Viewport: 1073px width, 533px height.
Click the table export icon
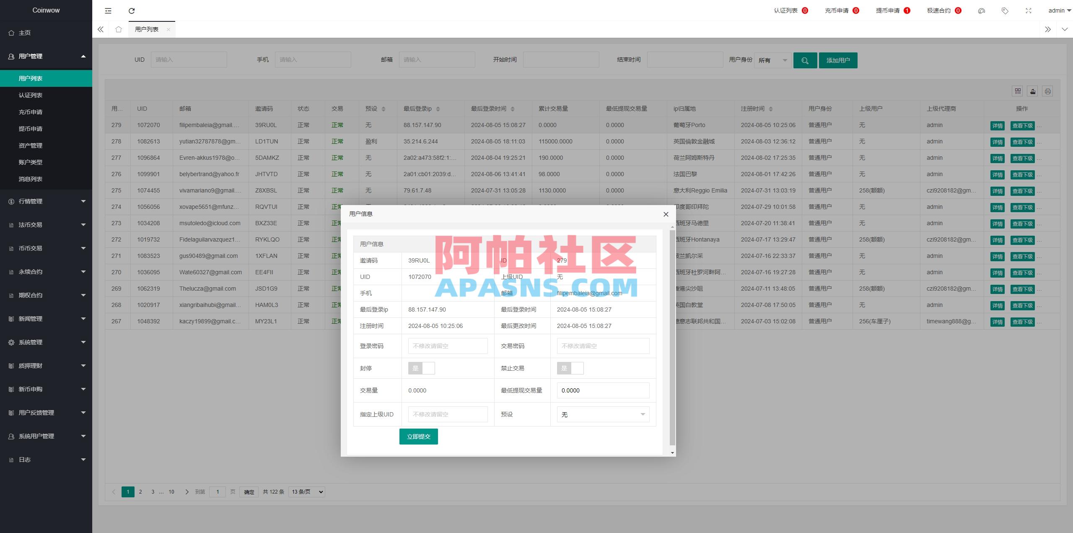(1033, 91)
